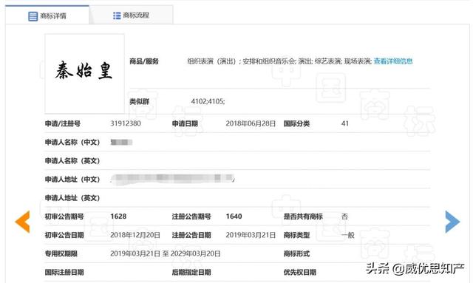Screen dimensions: 473x283
Task: Select the trademark type value 一般
Action: (348, 235)
